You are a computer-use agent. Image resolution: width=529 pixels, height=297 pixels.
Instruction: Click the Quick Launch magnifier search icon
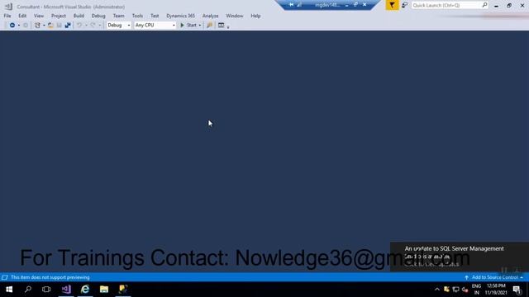(485, 5)
